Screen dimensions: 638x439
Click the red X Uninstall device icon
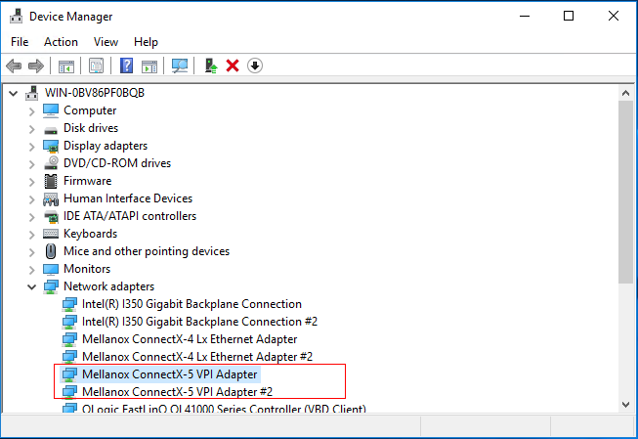pos(233,66)
